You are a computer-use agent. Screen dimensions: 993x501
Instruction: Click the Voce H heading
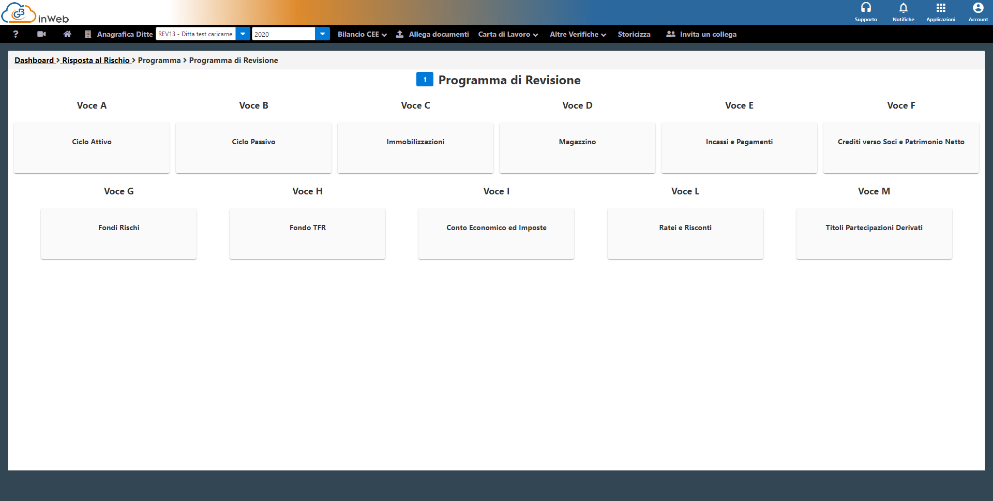click(x=307, y=191)
